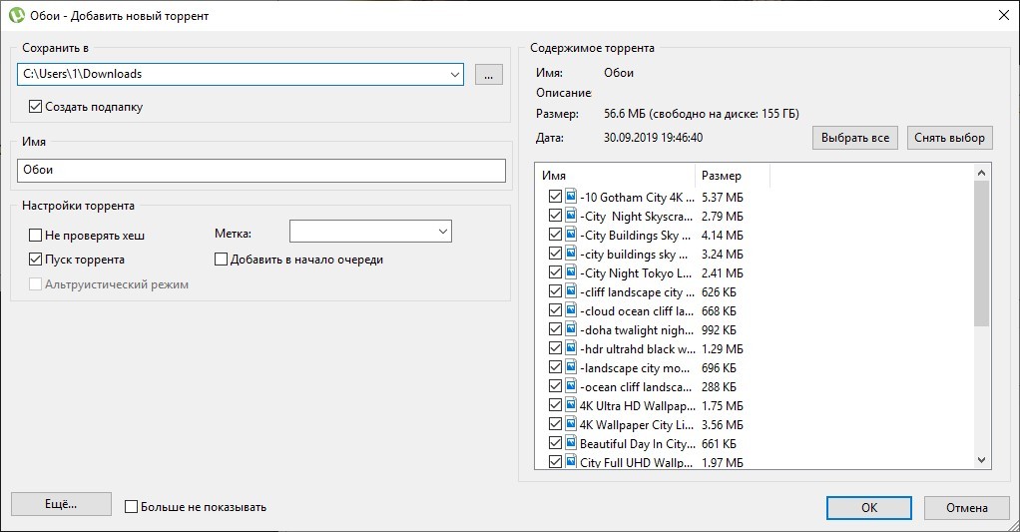Click image icon of Beautiful Day In City
1020x532 pixels.
[571, 443]
